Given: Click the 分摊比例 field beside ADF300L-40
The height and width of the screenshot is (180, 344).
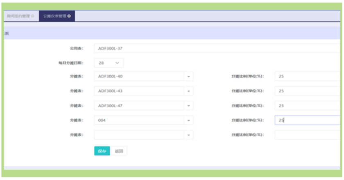Looking at the screenshot, I should pos(308,76).
